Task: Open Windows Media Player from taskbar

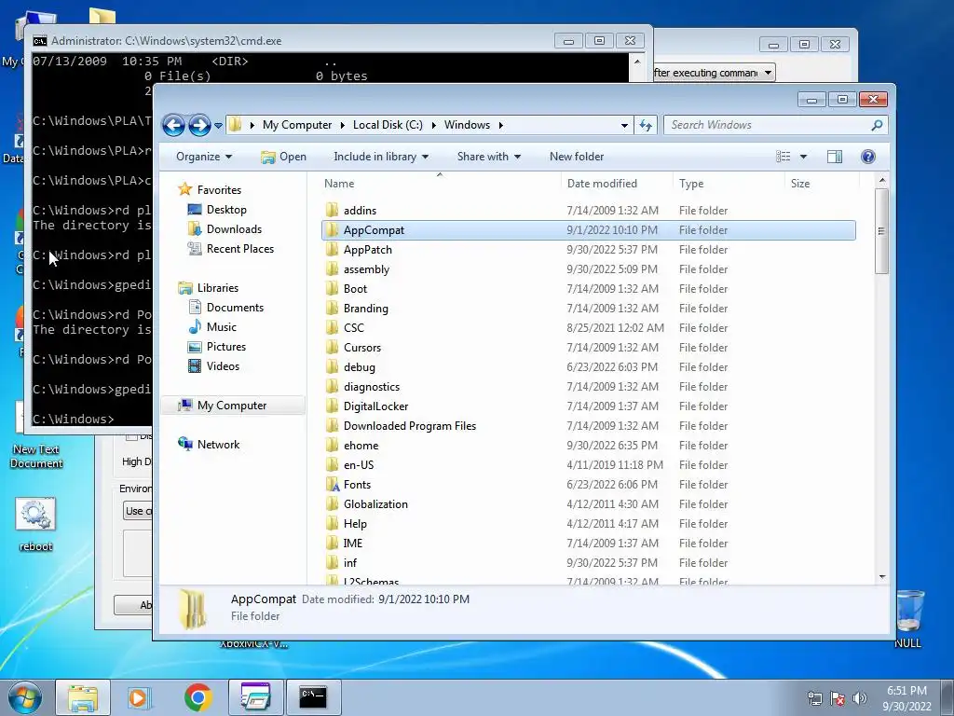Action: (139, 697)
